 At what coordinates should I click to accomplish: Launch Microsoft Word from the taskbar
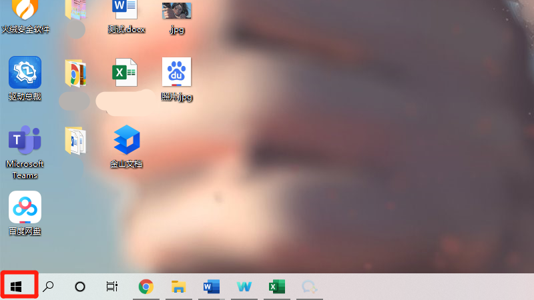(211, 287)
